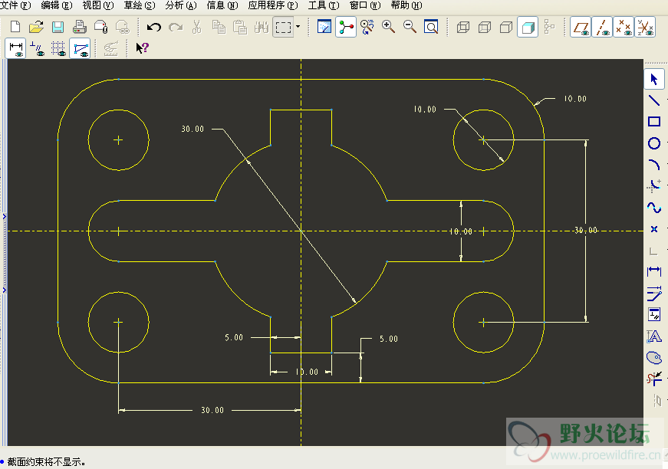This screenshot has height=469, width=668.
Task: Select the arrow selection tool in the right toolbar
Action: (x=654, y=79)
